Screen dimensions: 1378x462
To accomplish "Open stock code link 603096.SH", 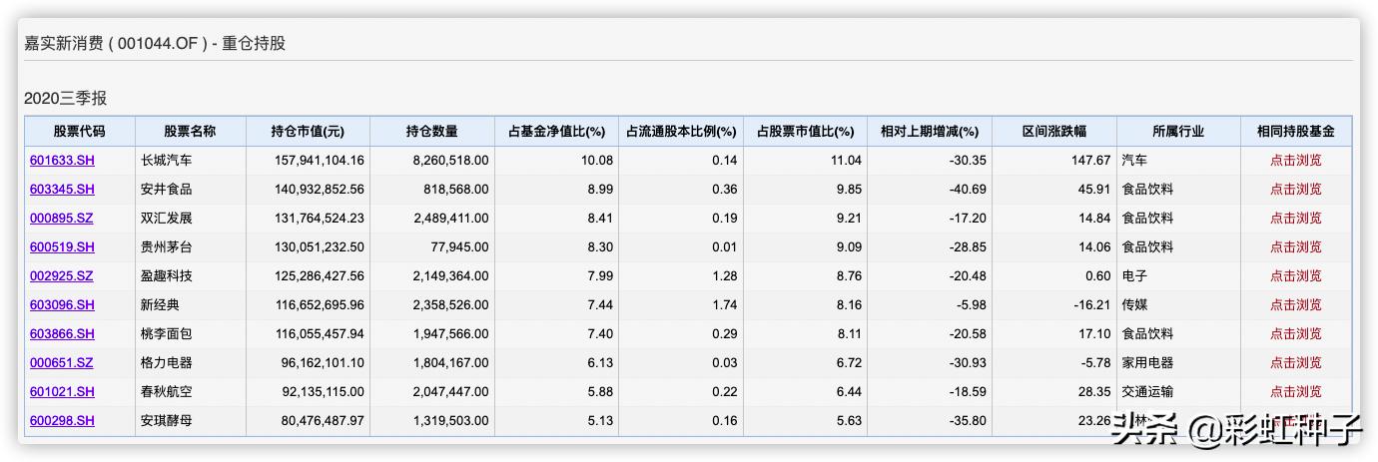I will click(62, 304).
